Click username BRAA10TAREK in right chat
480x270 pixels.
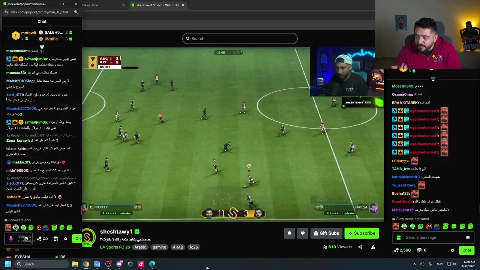pyautogui.click(x=405, y=103)
